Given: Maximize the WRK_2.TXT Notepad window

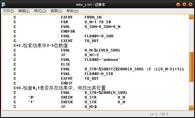Looking at the screenshot, I should tap(184, 5).
